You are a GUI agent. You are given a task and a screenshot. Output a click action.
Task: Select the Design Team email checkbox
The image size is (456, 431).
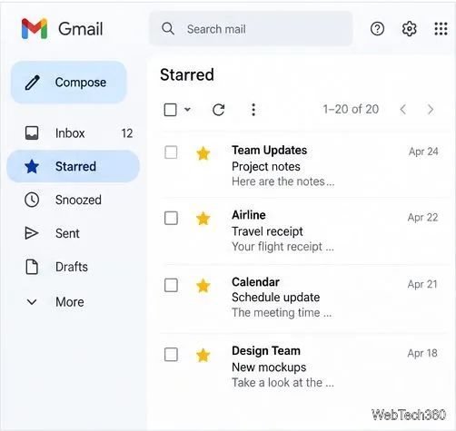tap(171, 355)
